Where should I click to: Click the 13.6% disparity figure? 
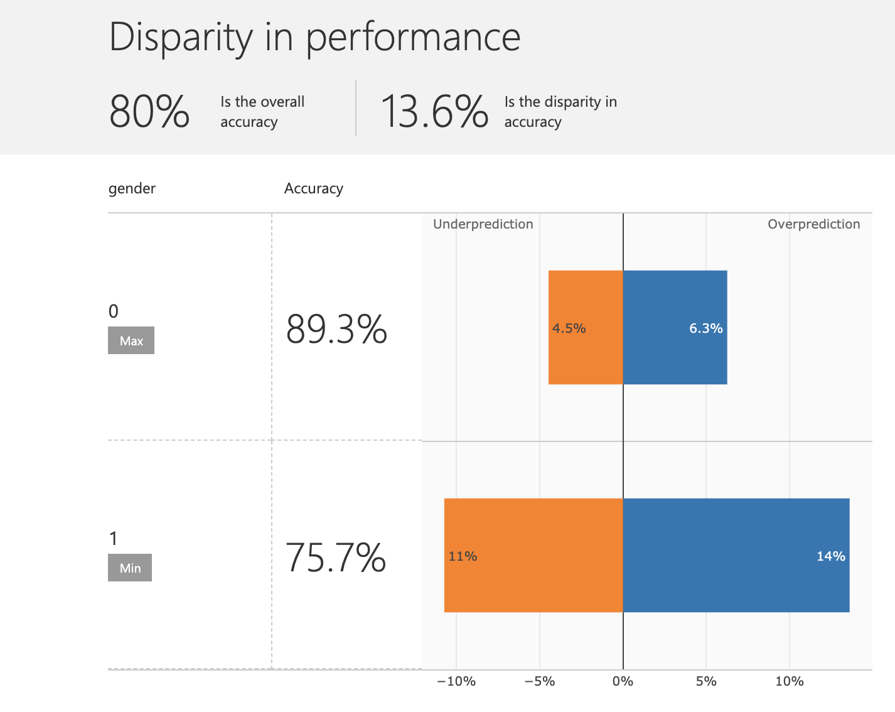434,112
